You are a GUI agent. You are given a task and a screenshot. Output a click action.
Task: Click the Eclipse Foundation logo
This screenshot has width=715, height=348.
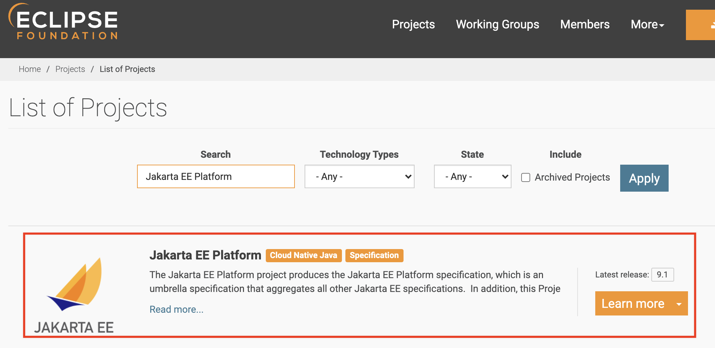coord(63,21)
